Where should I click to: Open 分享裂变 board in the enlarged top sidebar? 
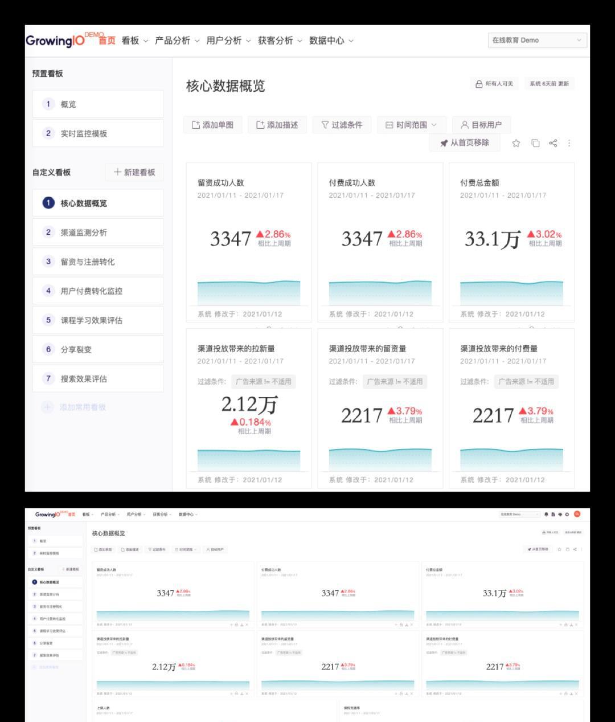[98, 349]
